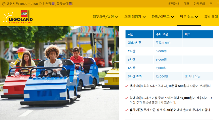Select the 3시간 row label
The width and height of the screenshot is (219, 120).
pyautogui.click(x=132, y=59)
